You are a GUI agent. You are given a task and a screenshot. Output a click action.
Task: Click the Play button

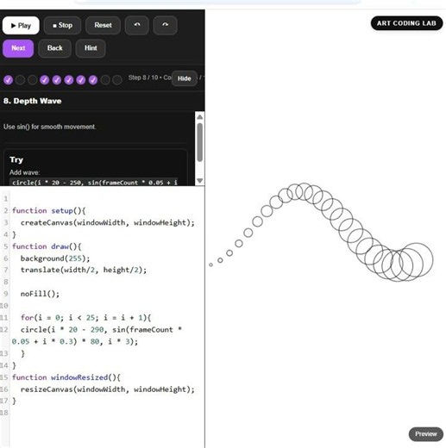click(21, 26)
